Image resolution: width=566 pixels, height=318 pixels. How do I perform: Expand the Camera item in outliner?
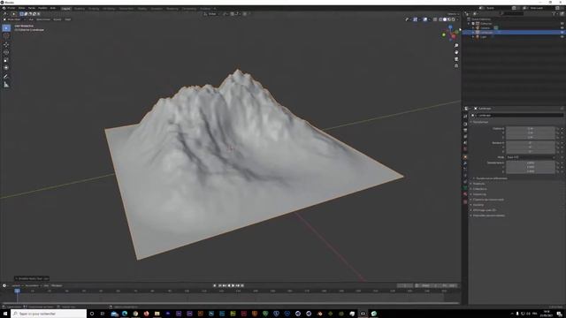[x=473, y=27]
